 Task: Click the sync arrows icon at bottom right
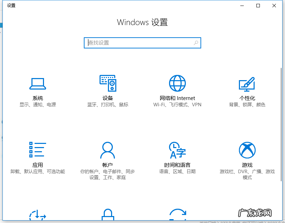pos(177,216)
